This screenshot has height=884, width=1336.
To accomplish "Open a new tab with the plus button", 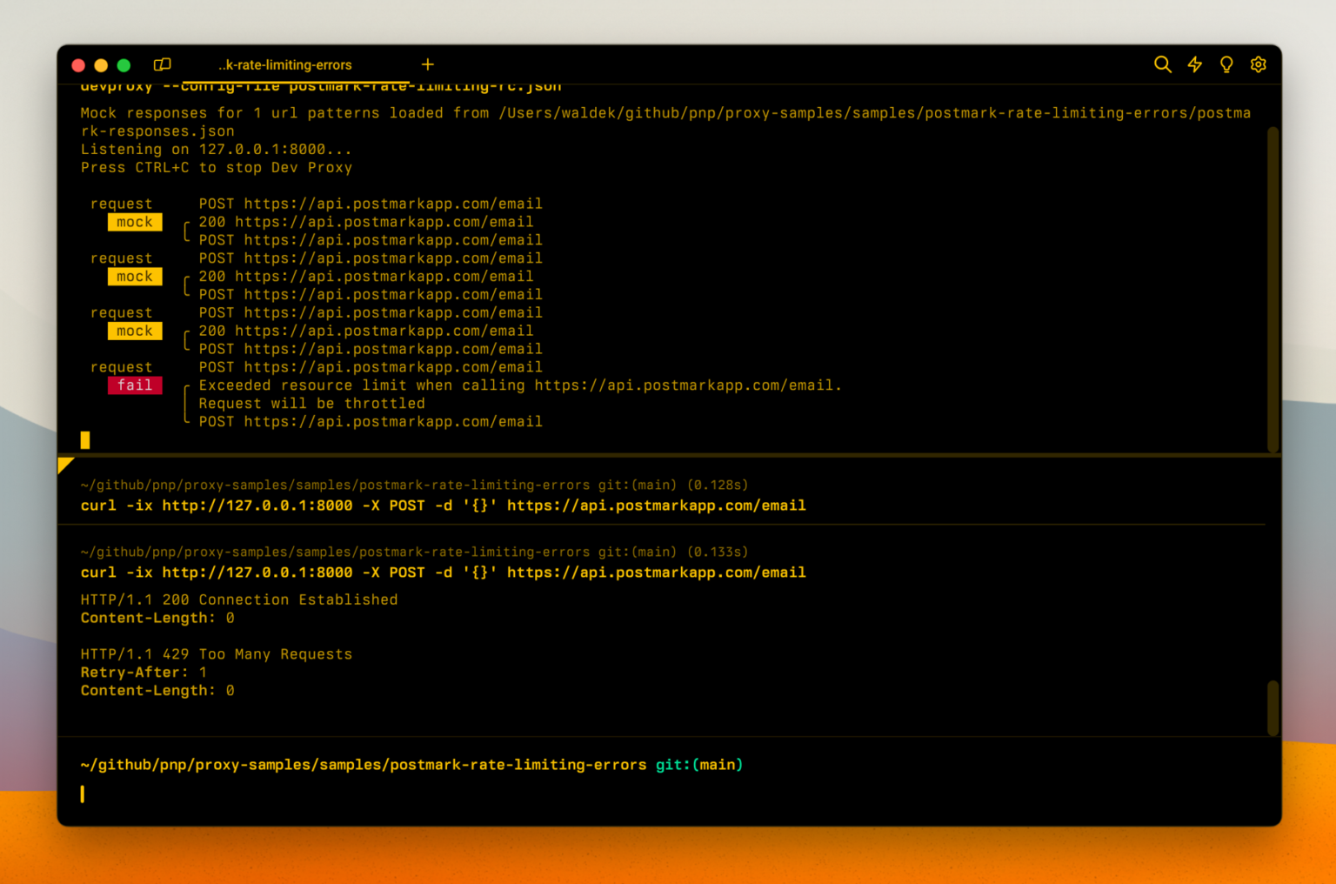I will pos(428,64).
